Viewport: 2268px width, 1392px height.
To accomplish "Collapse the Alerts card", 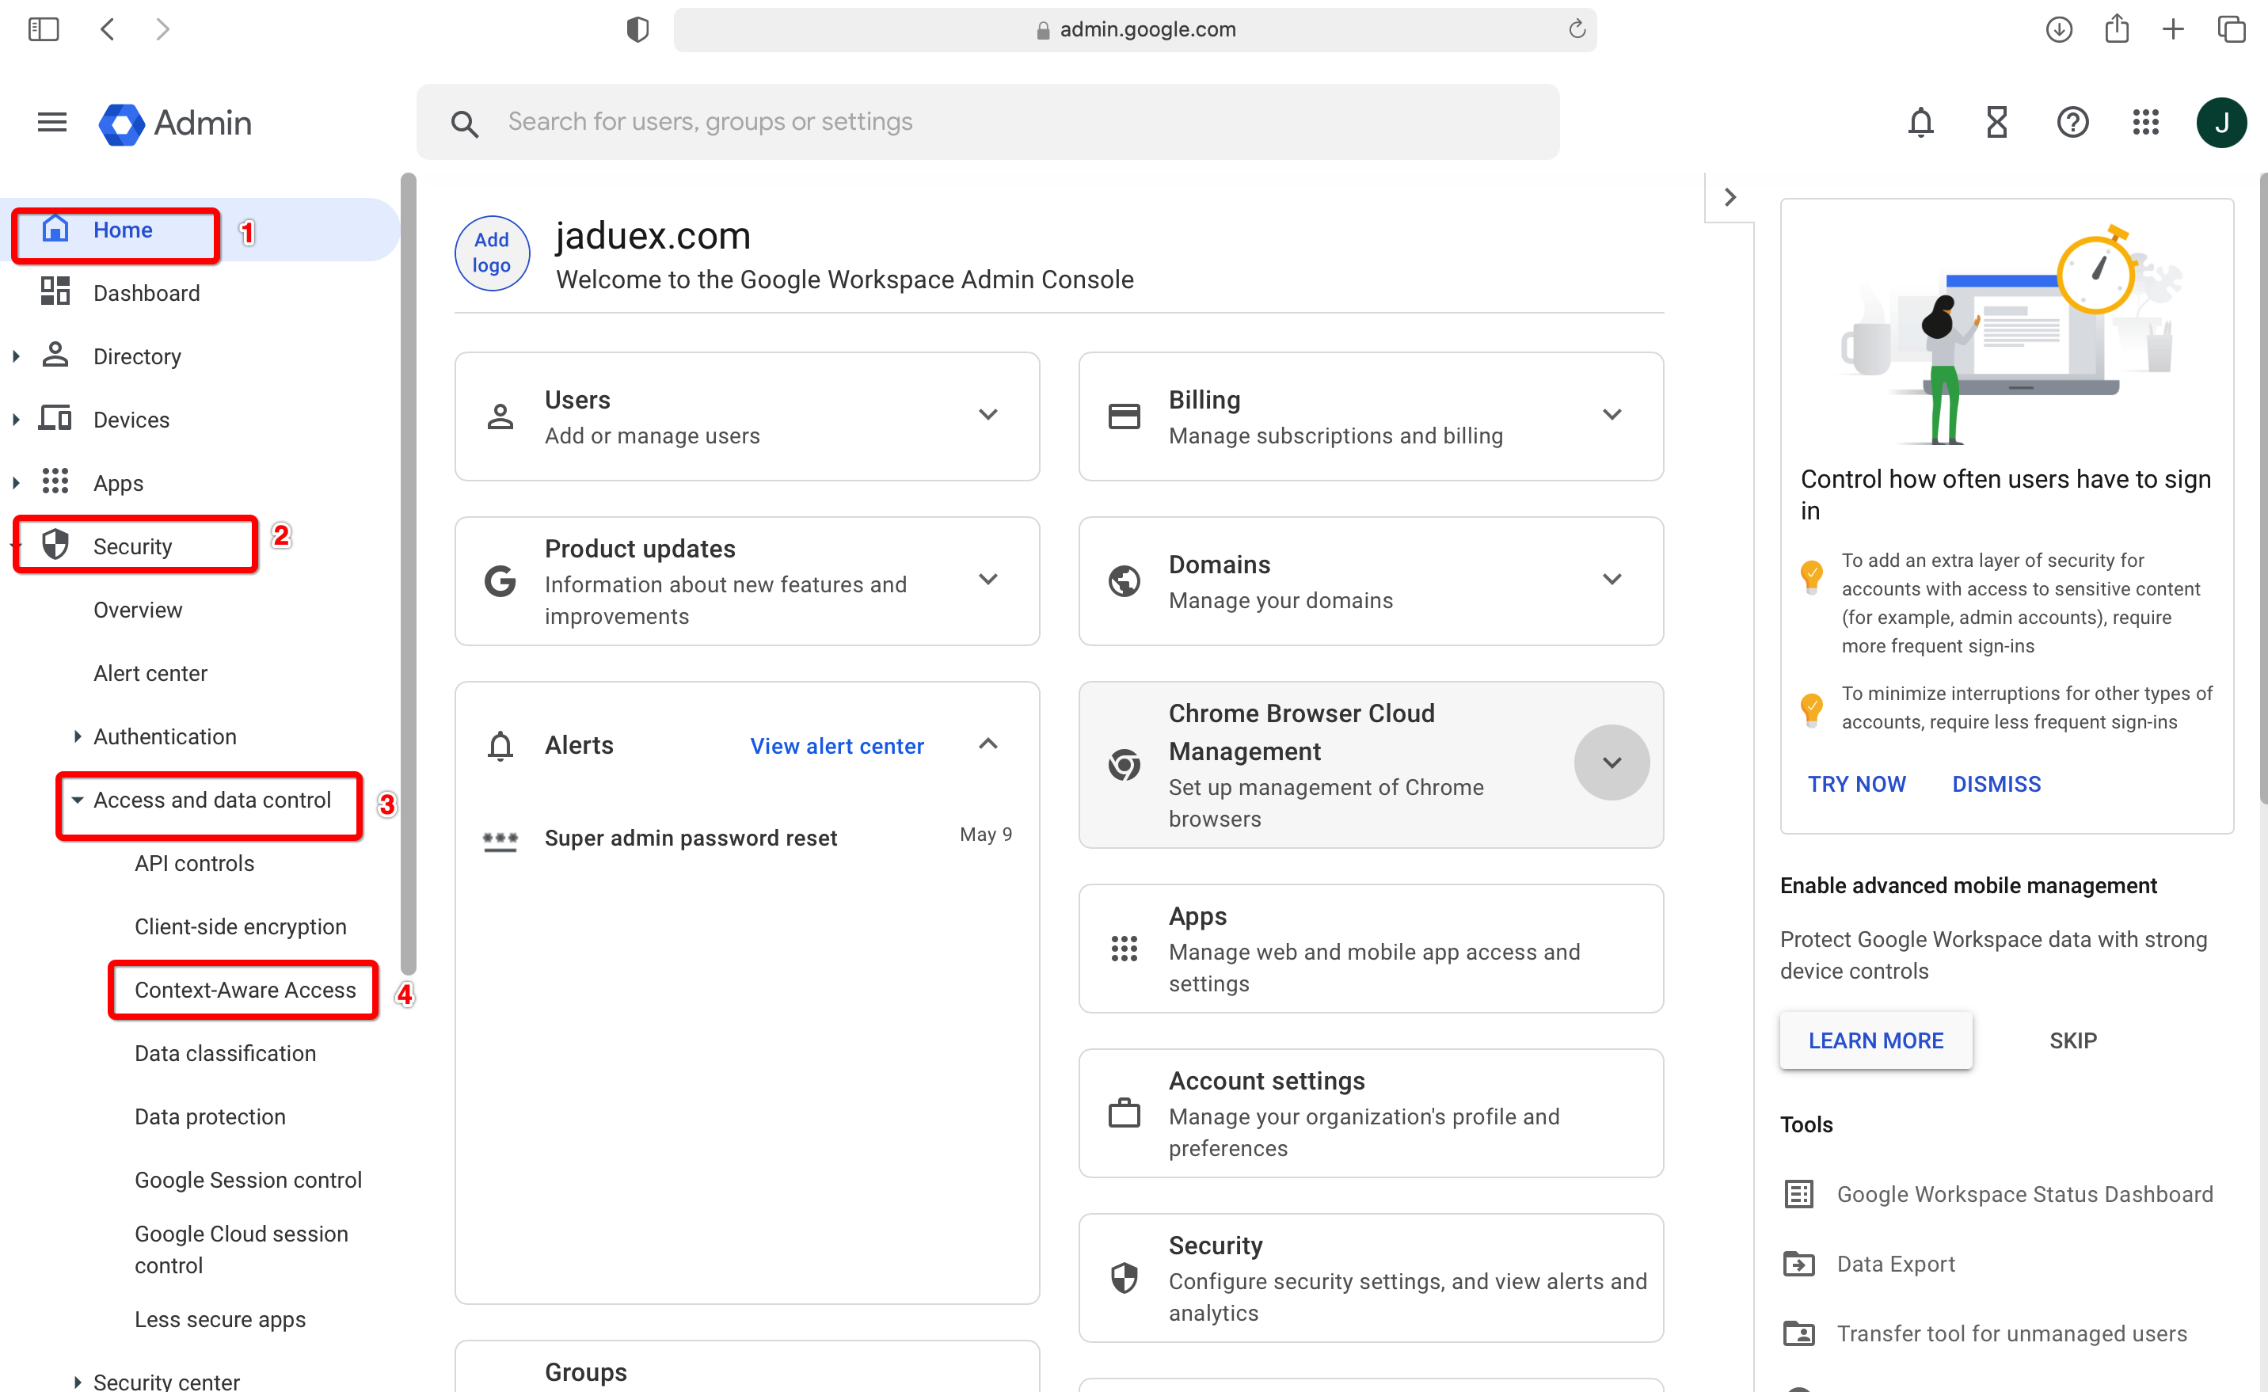I will point(987,744).
